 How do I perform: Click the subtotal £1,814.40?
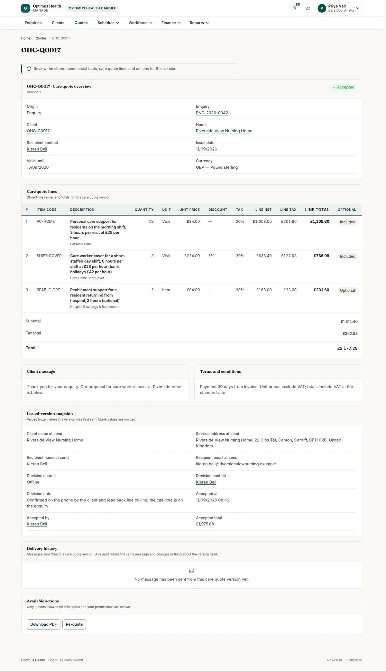[x=349, y=322]
